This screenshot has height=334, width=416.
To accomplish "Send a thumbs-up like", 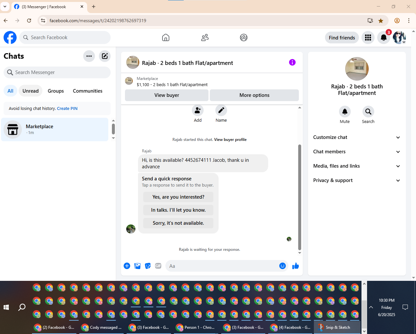I will pyautogui.click(x=296, y=266).
